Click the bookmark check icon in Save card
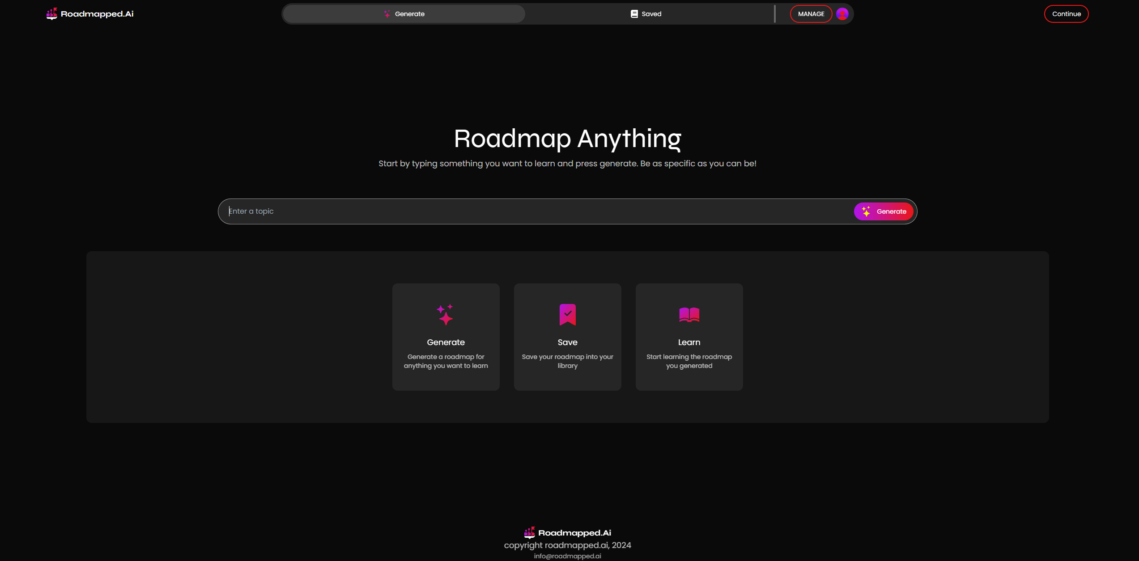The height and width of the screenshot is (561, 1139). (567, 315)
